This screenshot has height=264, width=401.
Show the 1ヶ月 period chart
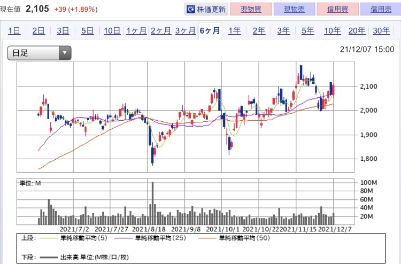point(136,30)
